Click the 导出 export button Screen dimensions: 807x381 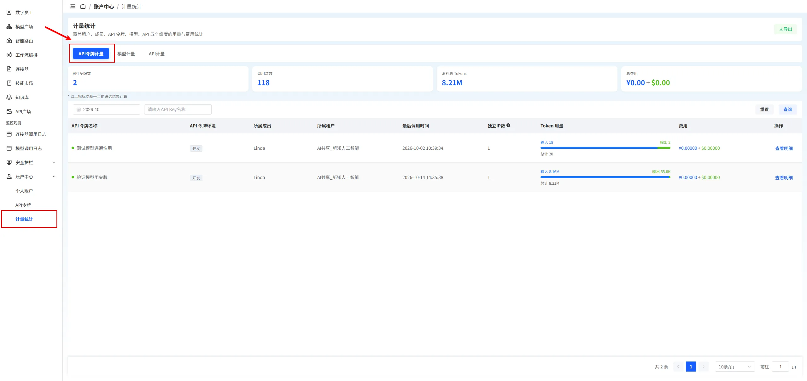tap(786, 29)
